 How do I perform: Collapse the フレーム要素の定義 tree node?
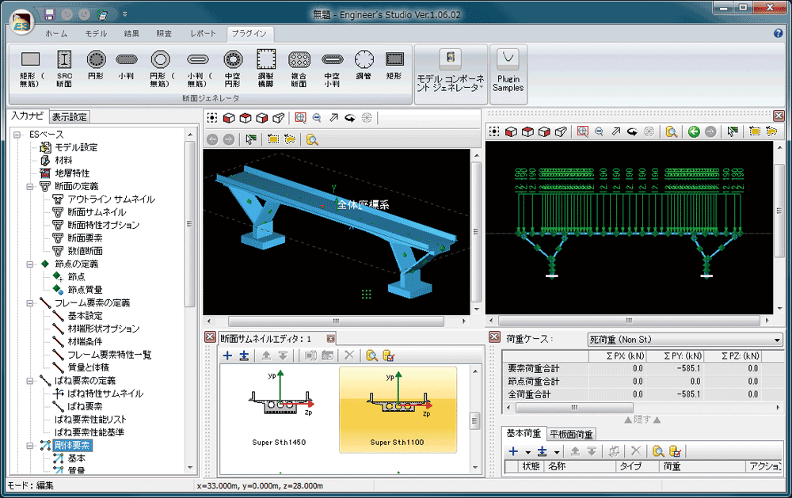pyautogui.click(x=30, y=303)
